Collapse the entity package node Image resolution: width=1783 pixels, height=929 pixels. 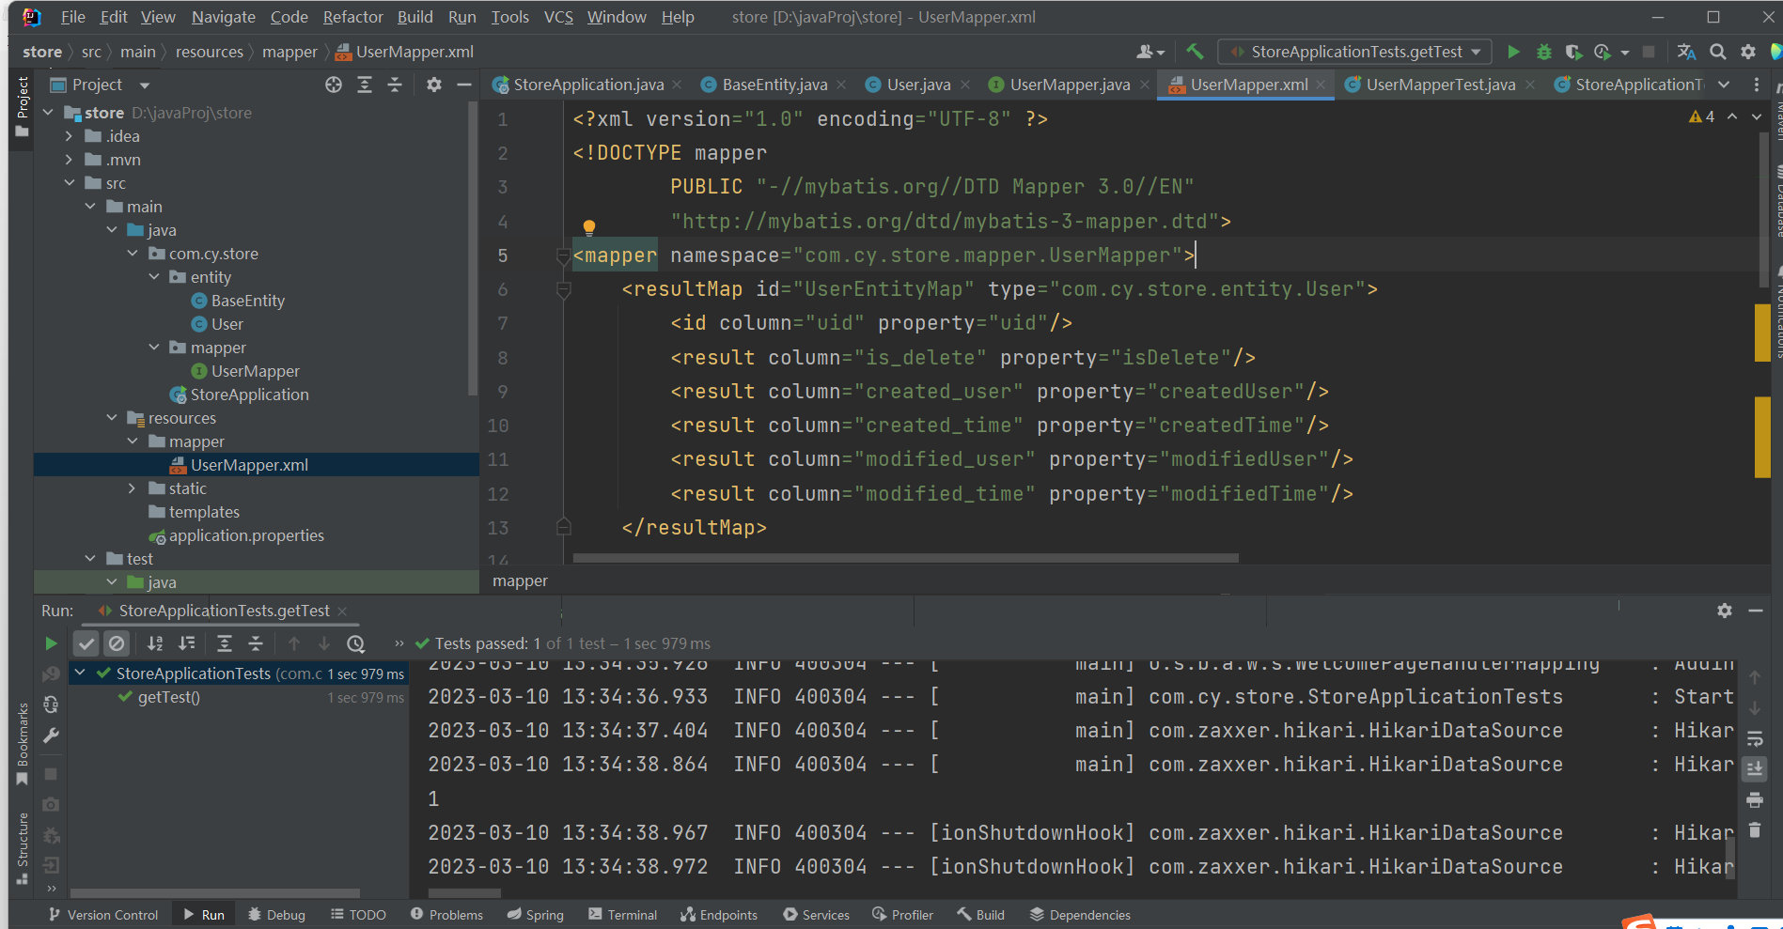154,277
